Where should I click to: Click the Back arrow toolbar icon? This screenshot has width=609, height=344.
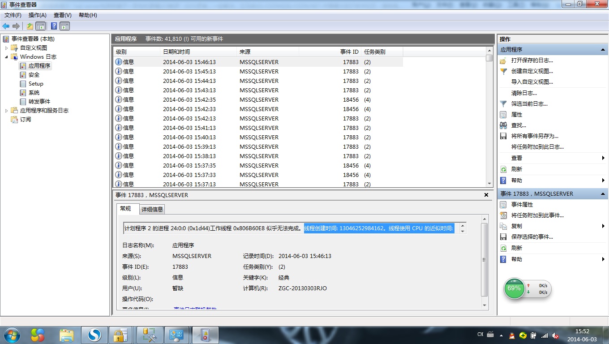click(x=6, y=26)
